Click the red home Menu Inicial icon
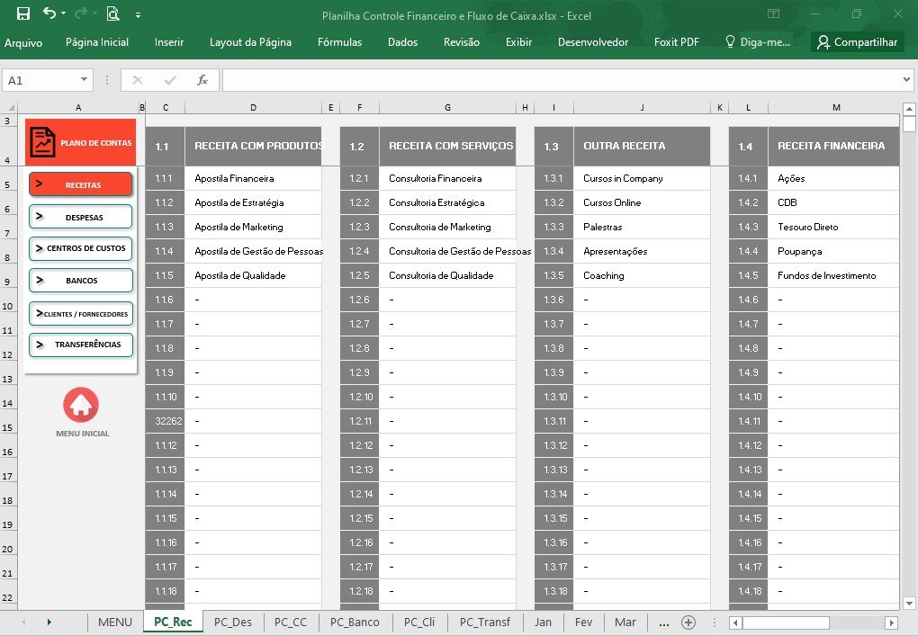Viewport: 918px width, 636px height. [81, 405]
